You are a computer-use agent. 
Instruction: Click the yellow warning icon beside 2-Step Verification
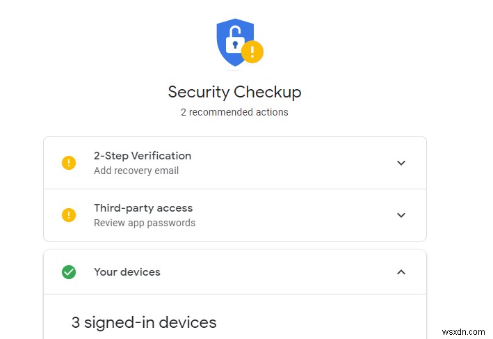pos(69,163)
